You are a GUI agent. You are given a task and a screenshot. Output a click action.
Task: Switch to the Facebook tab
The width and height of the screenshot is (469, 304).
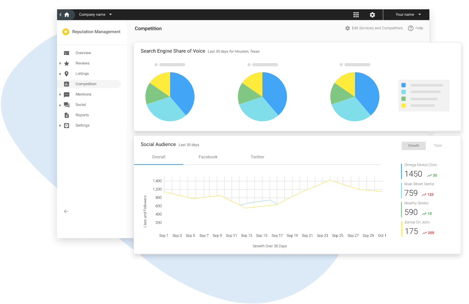click(x=208, y=157)
